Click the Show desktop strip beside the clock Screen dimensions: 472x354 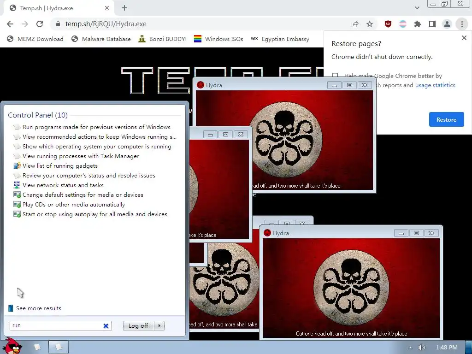[469, 348]
